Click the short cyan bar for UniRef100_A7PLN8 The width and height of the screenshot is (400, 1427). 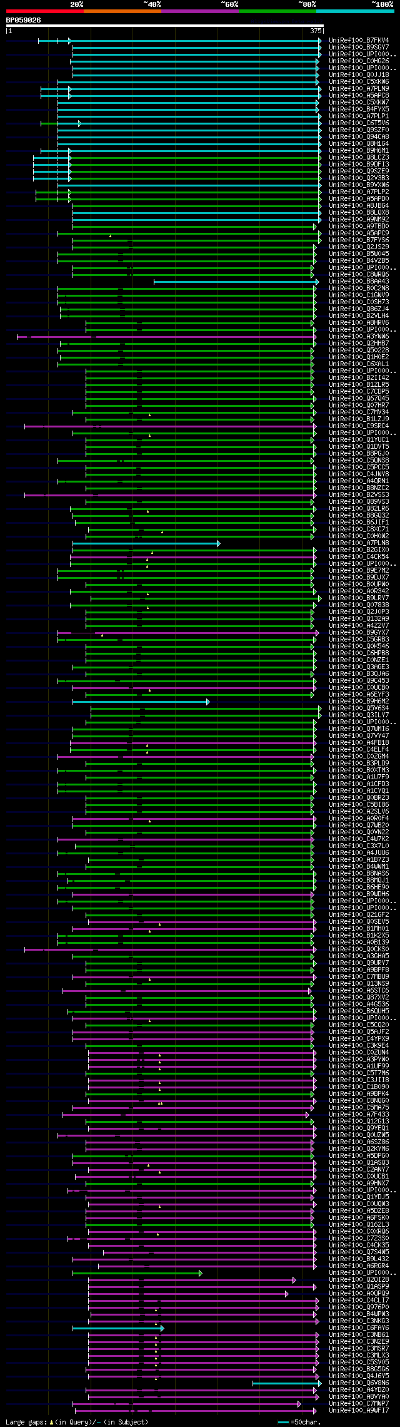click(x=146, y=543)
